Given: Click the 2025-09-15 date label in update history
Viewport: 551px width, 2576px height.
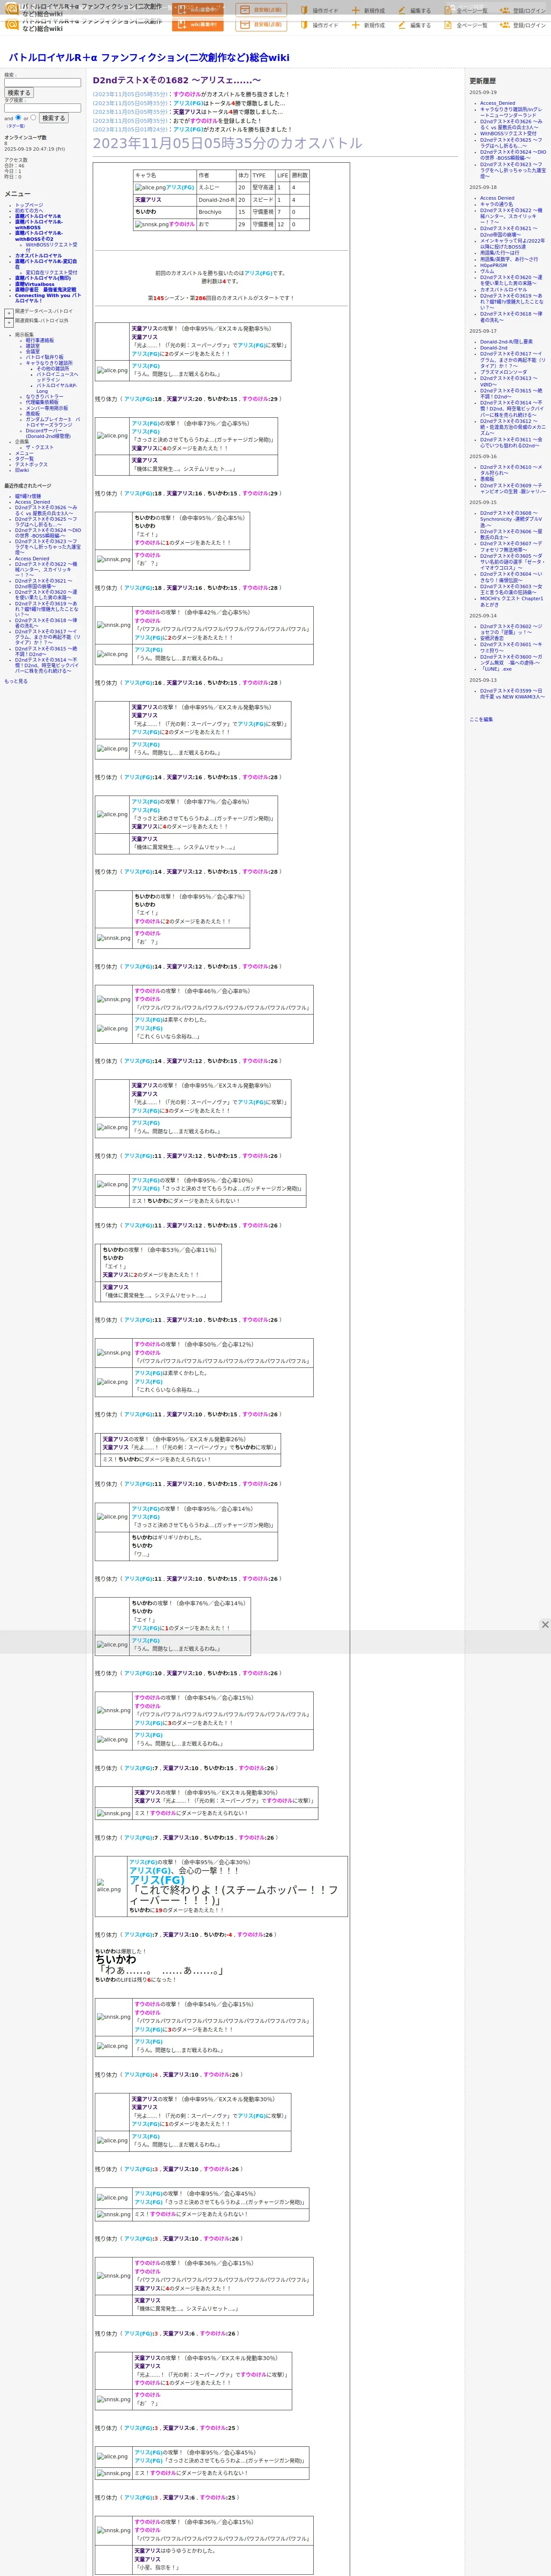Looking at the screenshot, I should tap(483, 502).
